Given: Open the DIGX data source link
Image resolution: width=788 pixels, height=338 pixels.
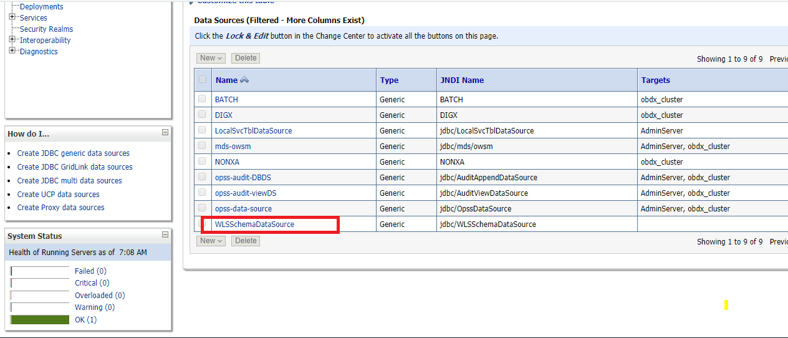Looking at the screenshot, I should pyautogui.click(x=224, y=115).
